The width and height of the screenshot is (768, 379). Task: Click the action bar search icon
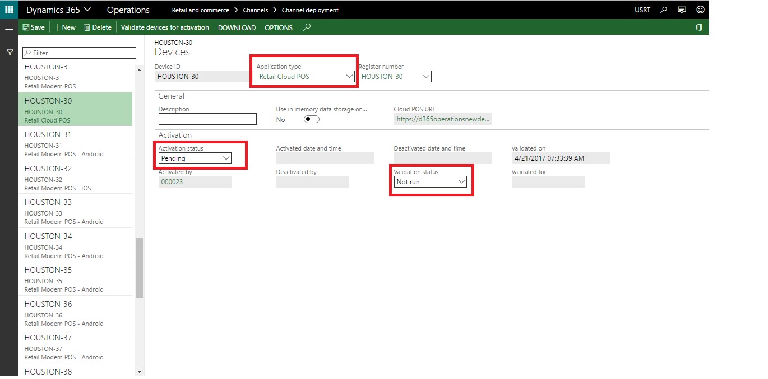[307, 27]
